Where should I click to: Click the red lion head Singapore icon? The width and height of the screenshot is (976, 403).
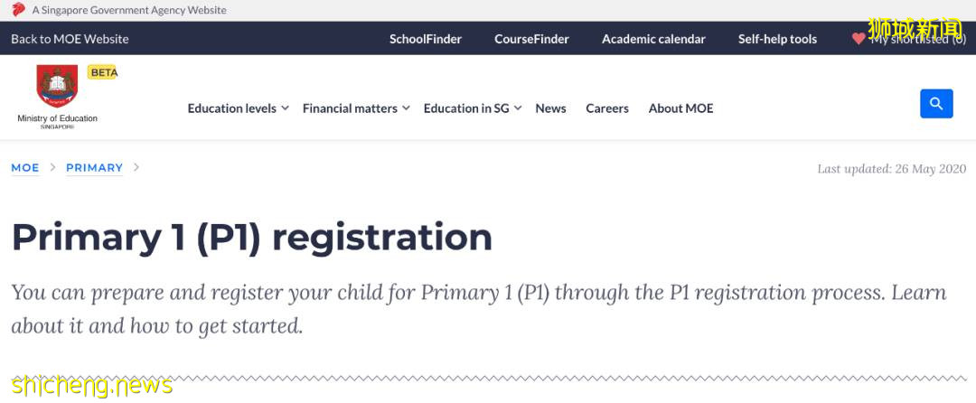pos(18,10)
